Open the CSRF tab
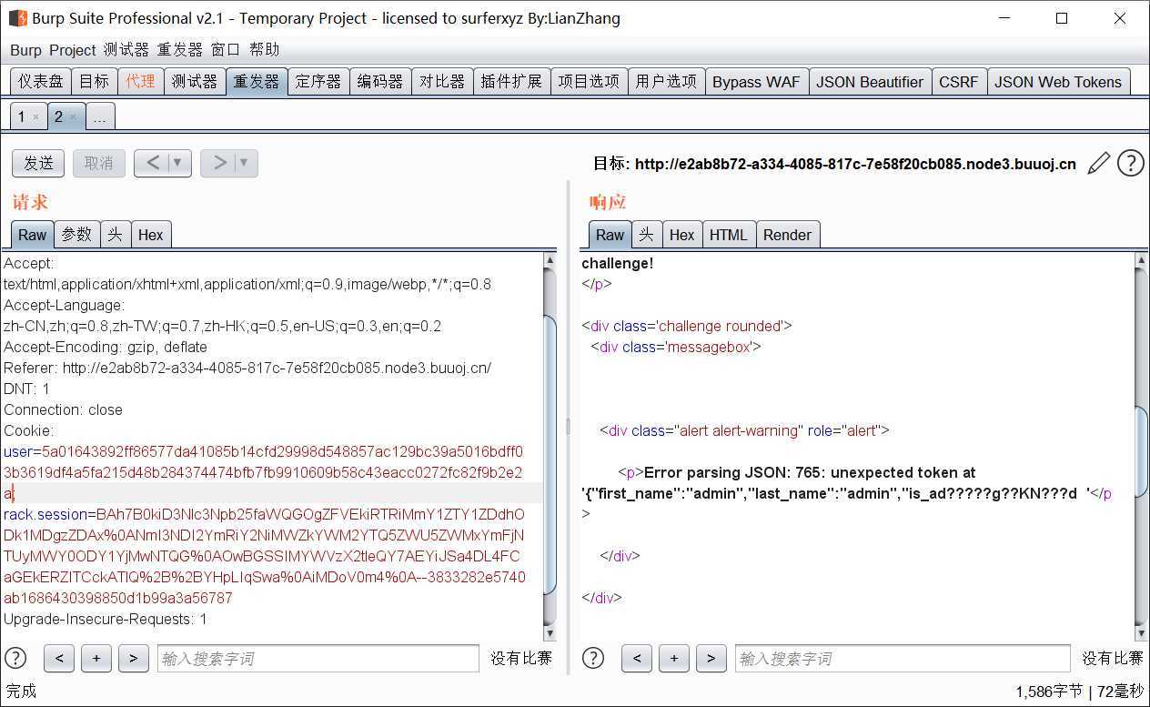1150x707 pixels. pyautogui.click(x=959, y=81)
